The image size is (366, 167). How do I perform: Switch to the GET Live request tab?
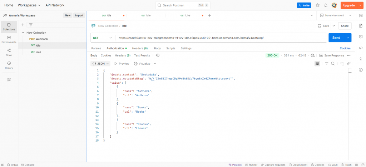coord(186,15)
